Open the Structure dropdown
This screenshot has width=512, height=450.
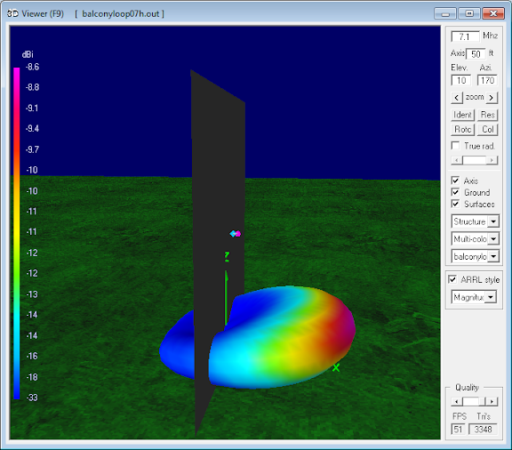(x=493, y=221)
